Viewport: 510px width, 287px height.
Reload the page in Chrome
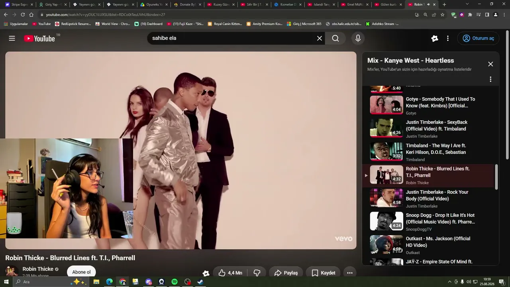click(x=23, y=15)
